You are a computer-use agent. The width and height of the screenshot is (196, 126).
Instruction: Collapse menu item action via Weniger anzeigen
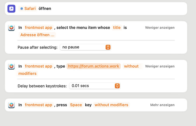(x=160, y=28)
